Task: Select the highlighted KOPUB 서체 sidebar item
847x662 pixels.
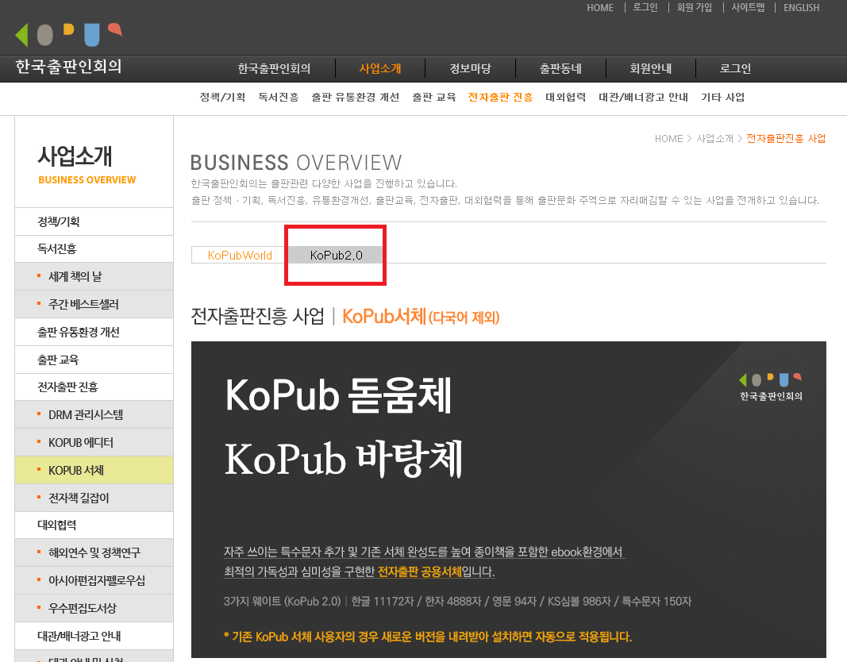Action: [x=94, y=471]
